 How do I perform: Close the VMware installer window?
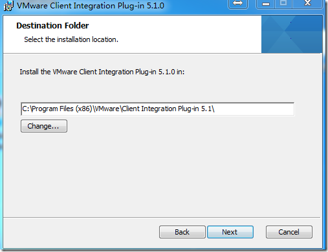pos(307,4)
